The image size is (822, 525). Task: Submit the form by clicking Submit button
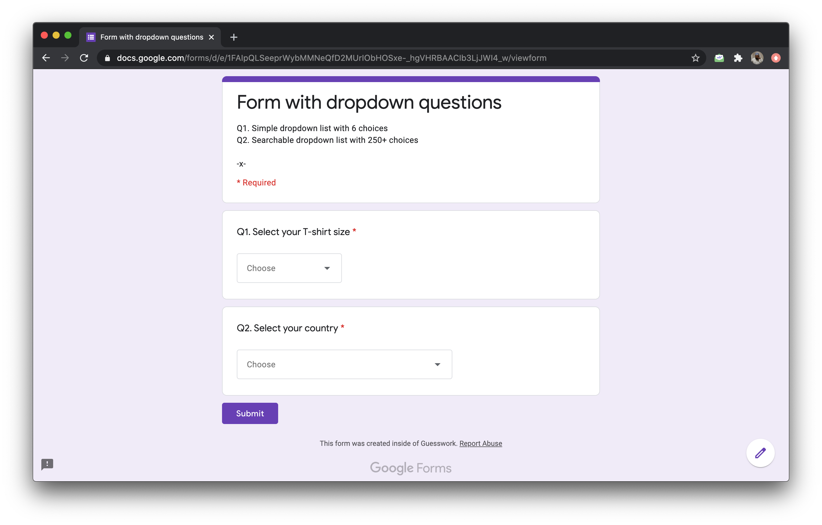click(x=250, y=413)
